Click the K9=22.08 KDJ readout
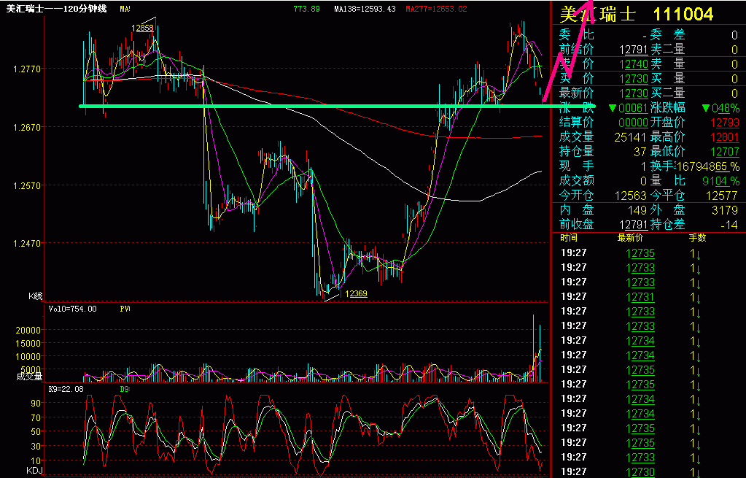Viewport: 746px width, 478px height. tap(66, 389)
